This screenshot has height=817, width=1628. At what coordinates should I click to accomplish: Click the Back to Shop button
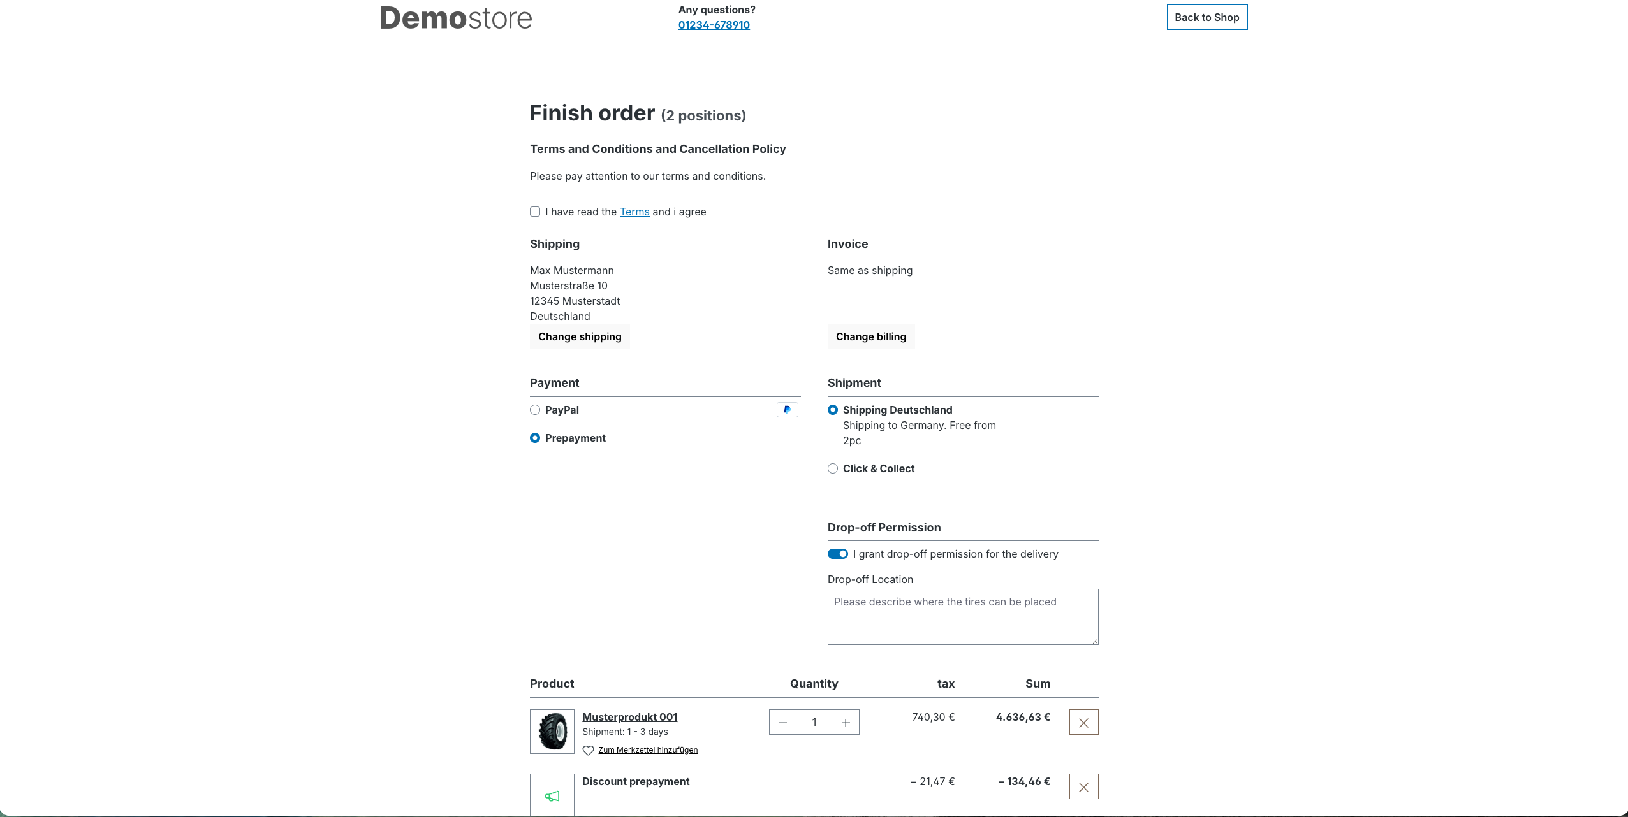(x=1206, y=17)
